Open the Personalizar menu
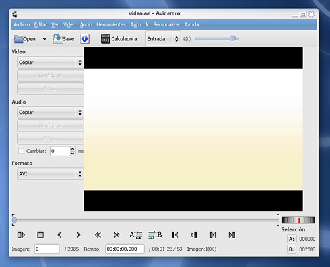The image size is (330, 267). click(x=166, y=24)
